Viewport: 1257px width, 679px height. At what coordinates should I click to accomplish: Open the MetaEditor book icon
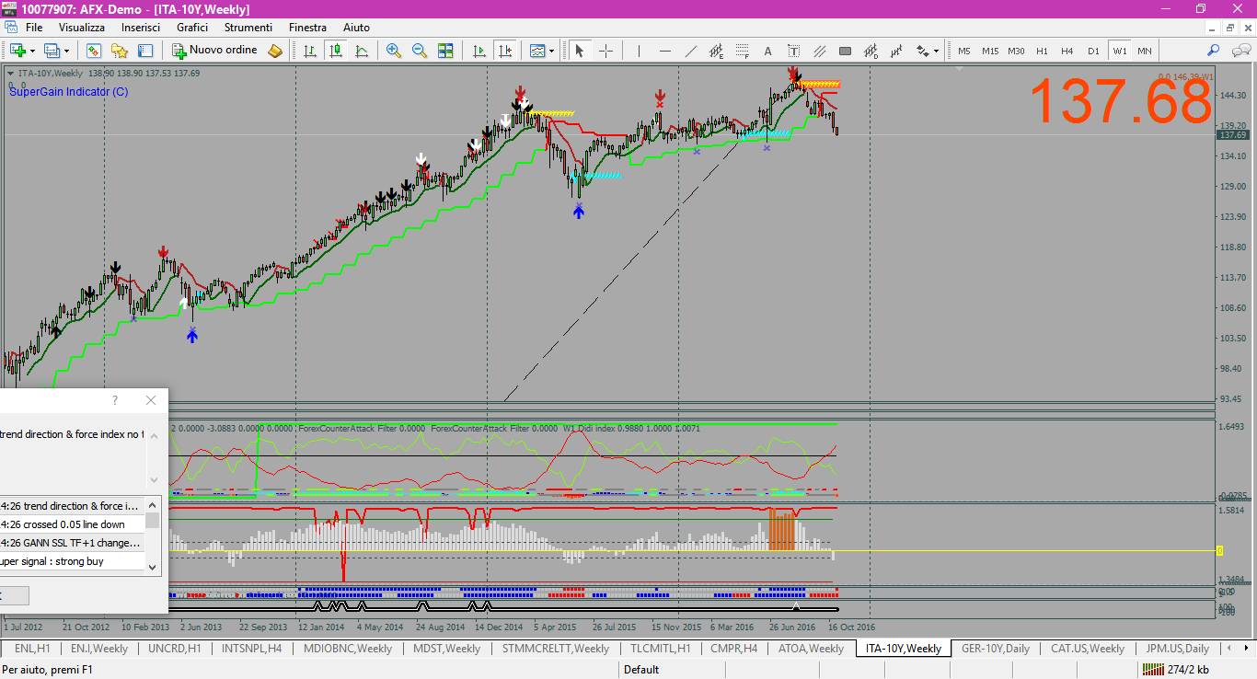[x=275, y=51]
